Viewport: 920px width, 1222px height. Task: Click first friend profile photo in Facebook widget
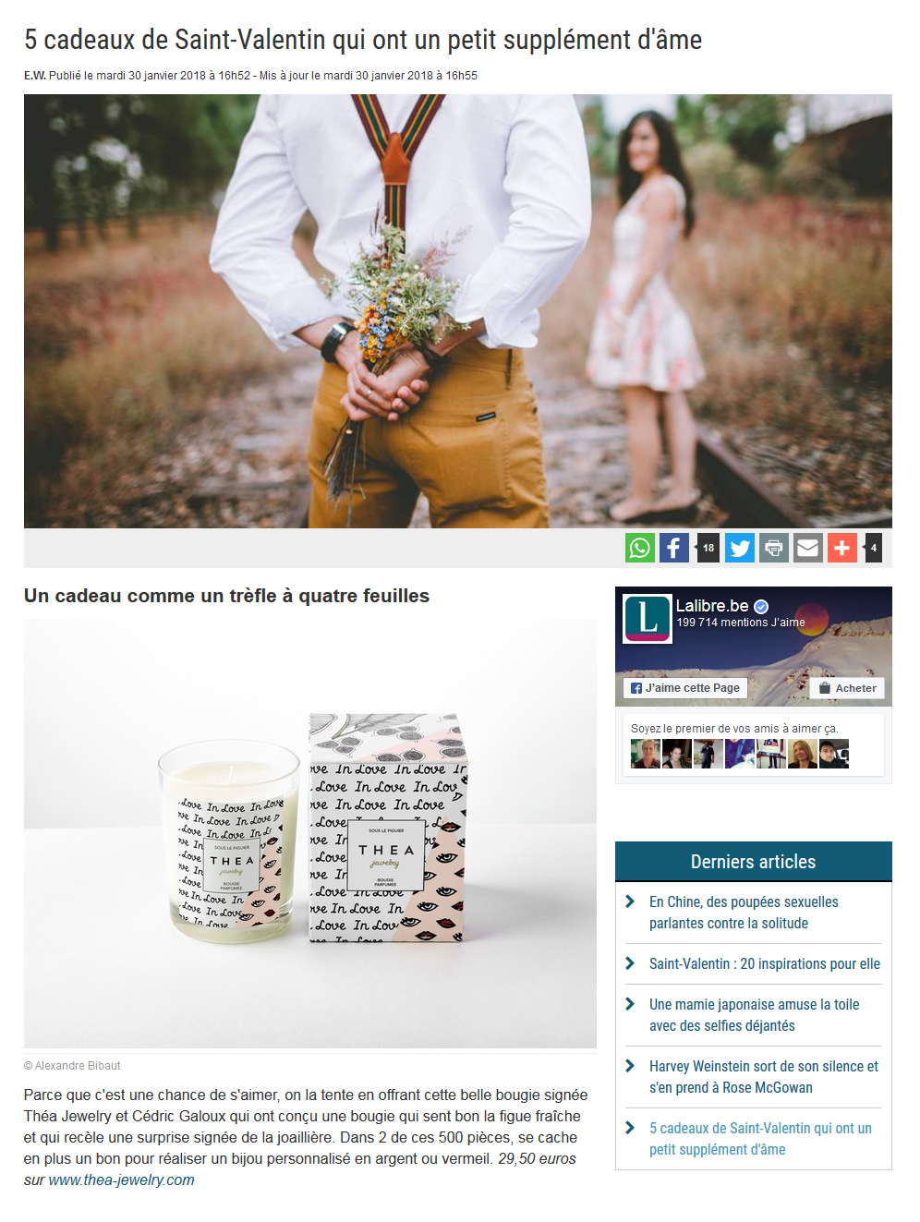646,754
